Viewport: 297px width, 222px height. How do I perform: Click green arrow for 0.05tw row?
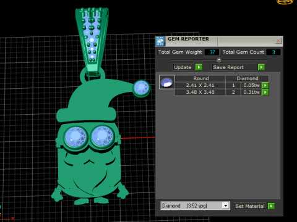tap(265, 85)
